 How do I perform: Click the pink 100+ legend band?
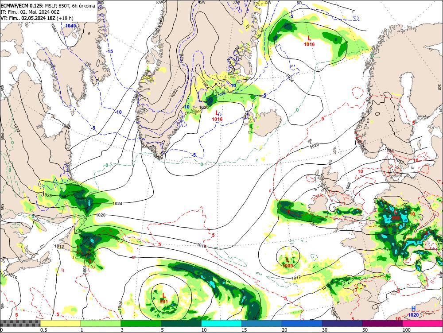click(423, 323)
